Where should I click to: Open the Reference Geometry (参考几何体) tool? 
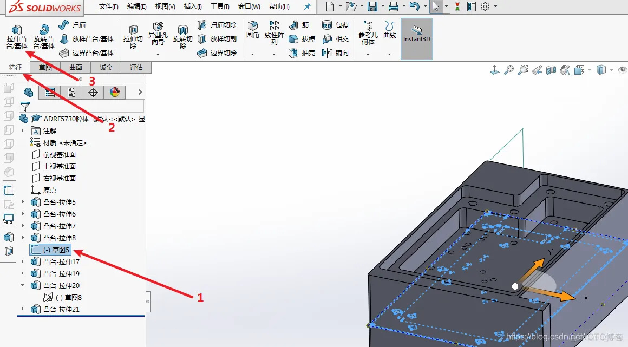tap(368, 33)
